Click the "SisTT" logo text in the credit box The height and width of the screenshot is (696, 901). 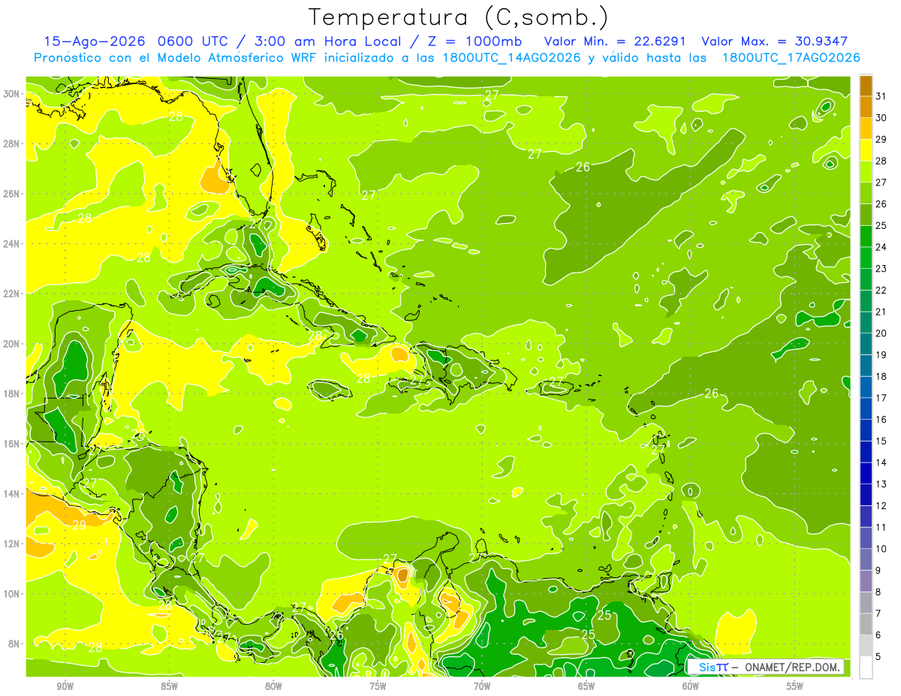pos(713,667)
